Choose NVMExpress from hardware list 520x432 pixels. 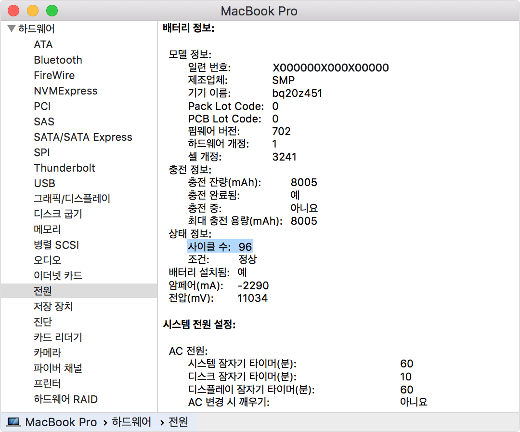(x=65, y=91)
